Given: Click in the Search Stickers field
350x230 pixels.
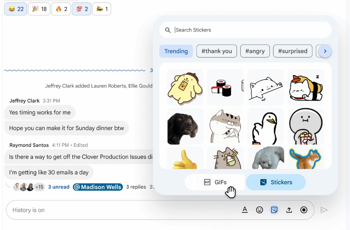Looking at the screenshot, I should pyautogui.click(x=250, y=30).
